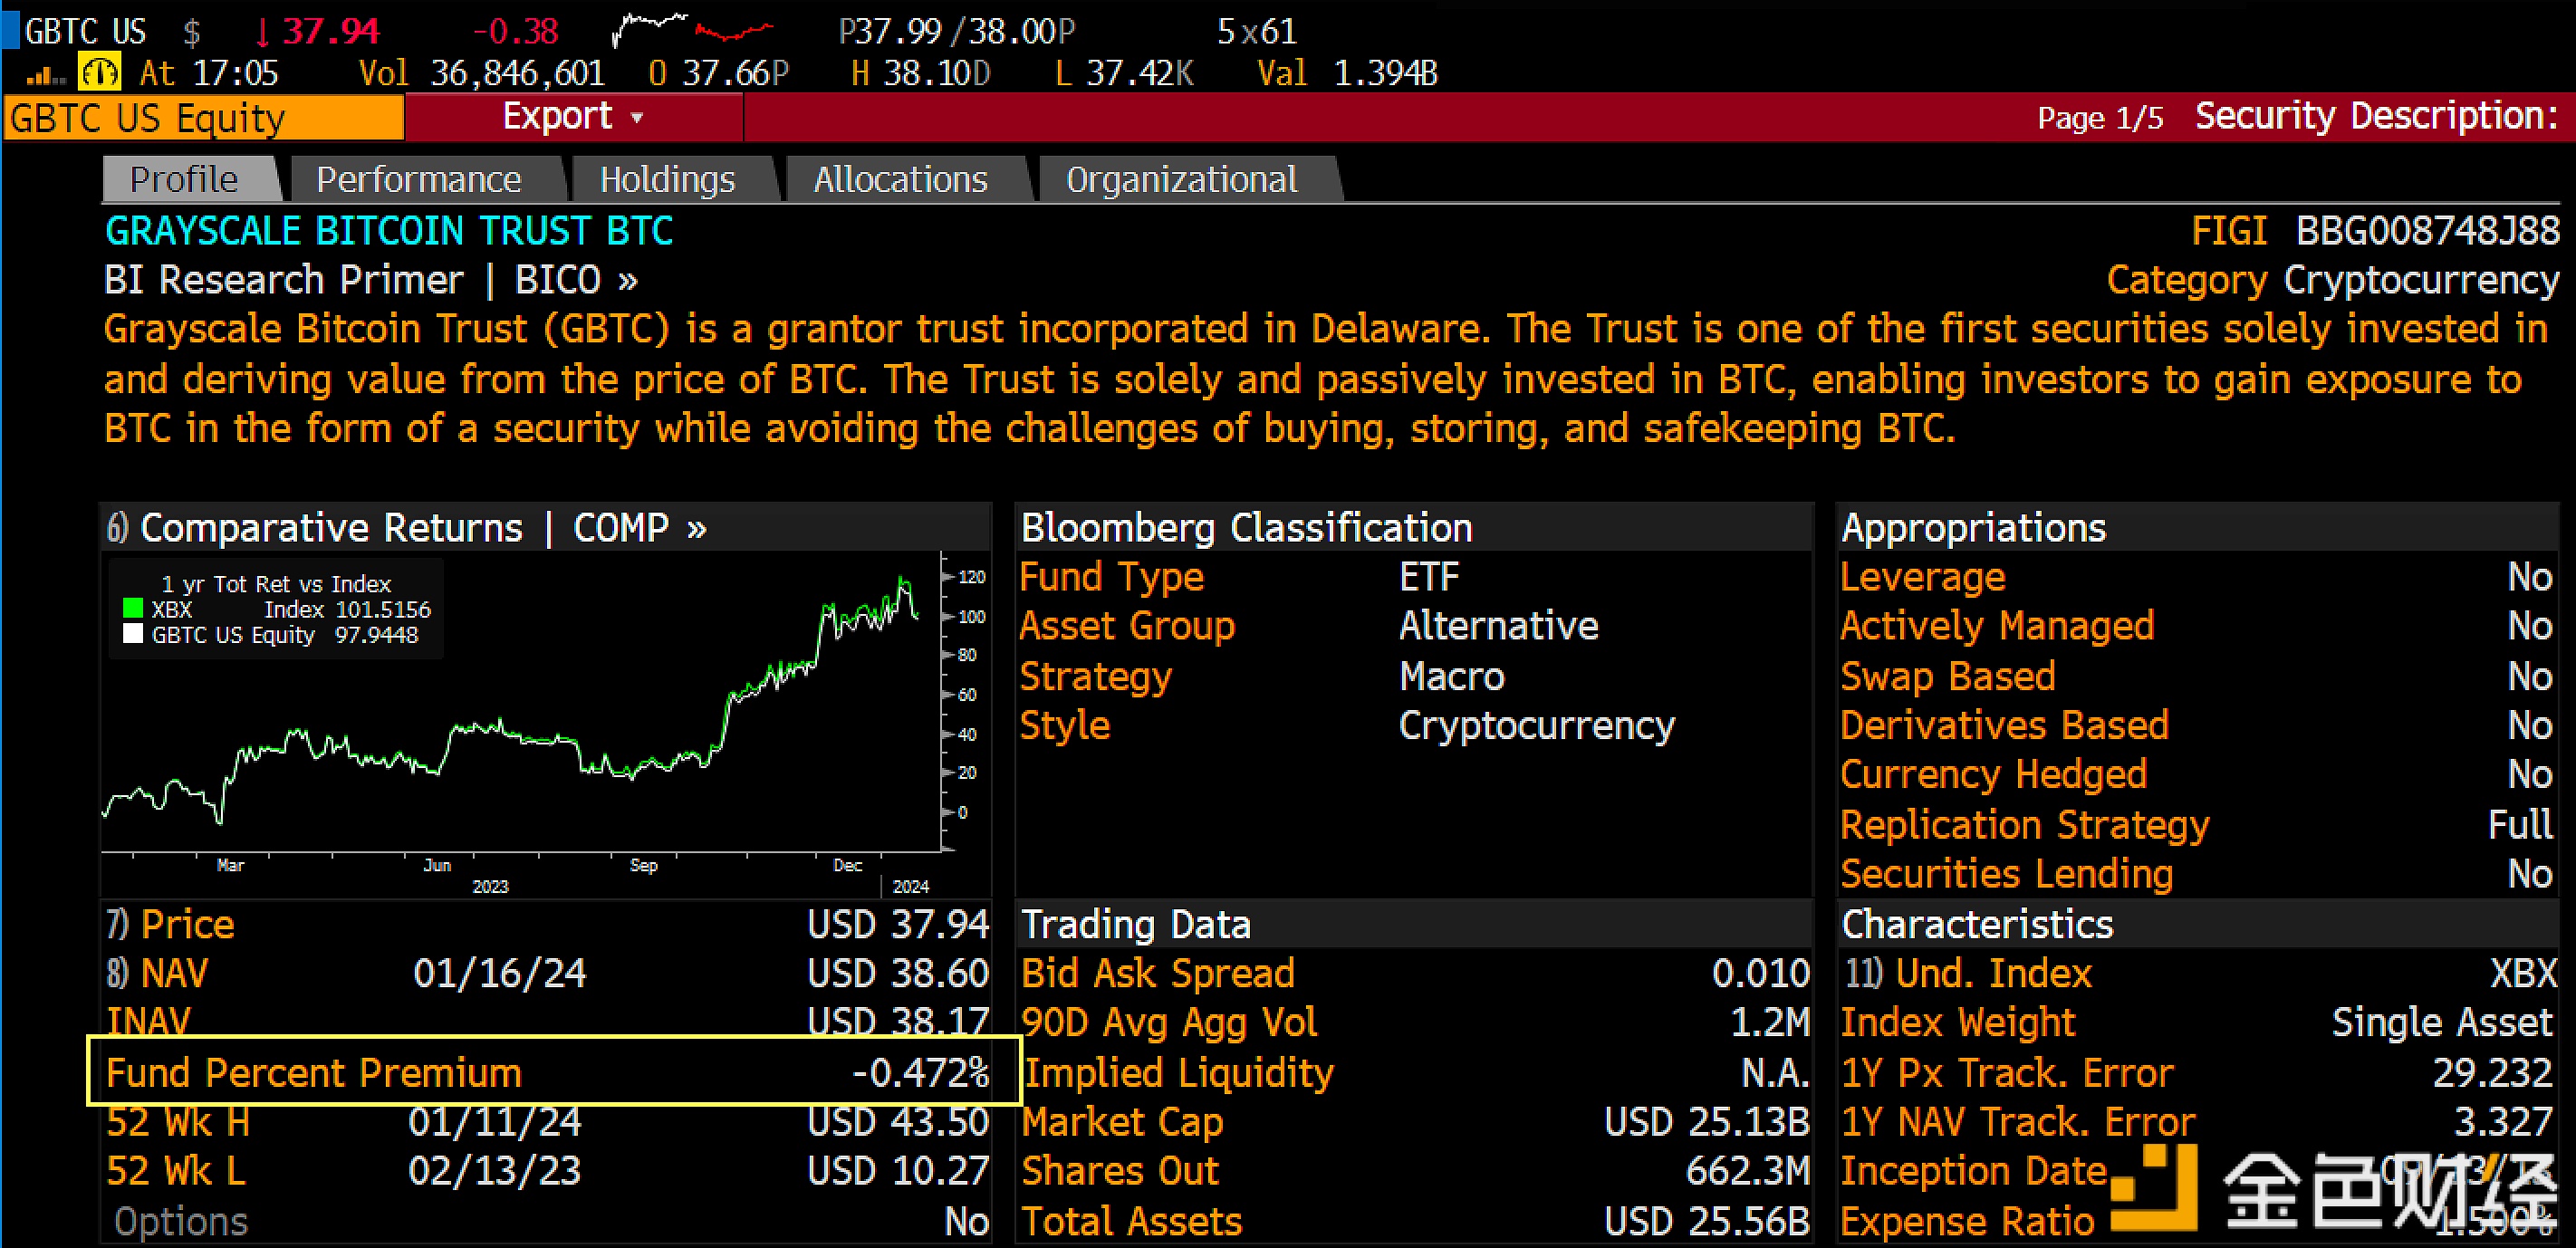
Task: Click the XBX underlying index value
Action: point(2524,972)
